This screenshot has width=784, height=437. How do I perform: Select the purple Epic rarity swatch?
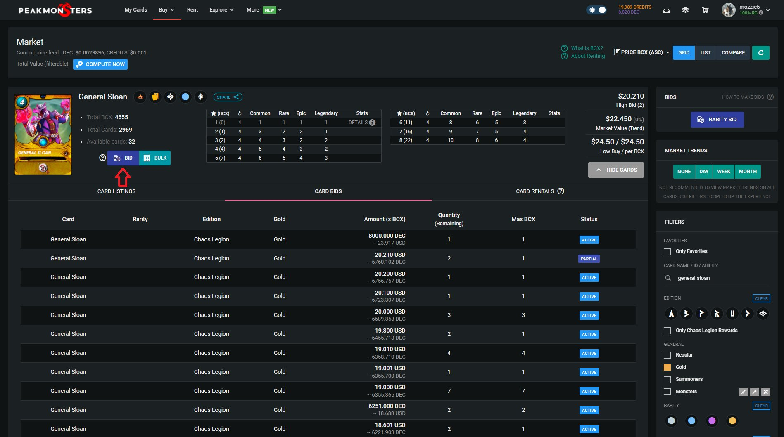coord(712,421)
